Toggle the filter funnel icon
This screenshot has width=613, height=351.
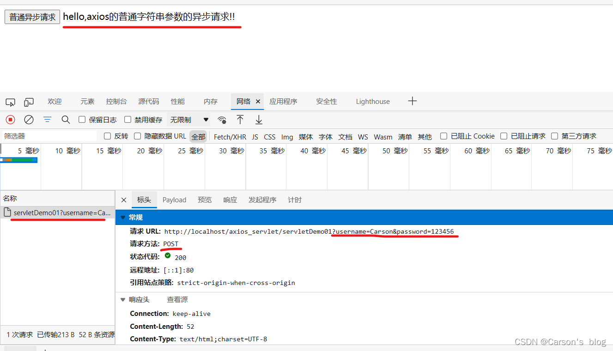click(x=47, y=120)
